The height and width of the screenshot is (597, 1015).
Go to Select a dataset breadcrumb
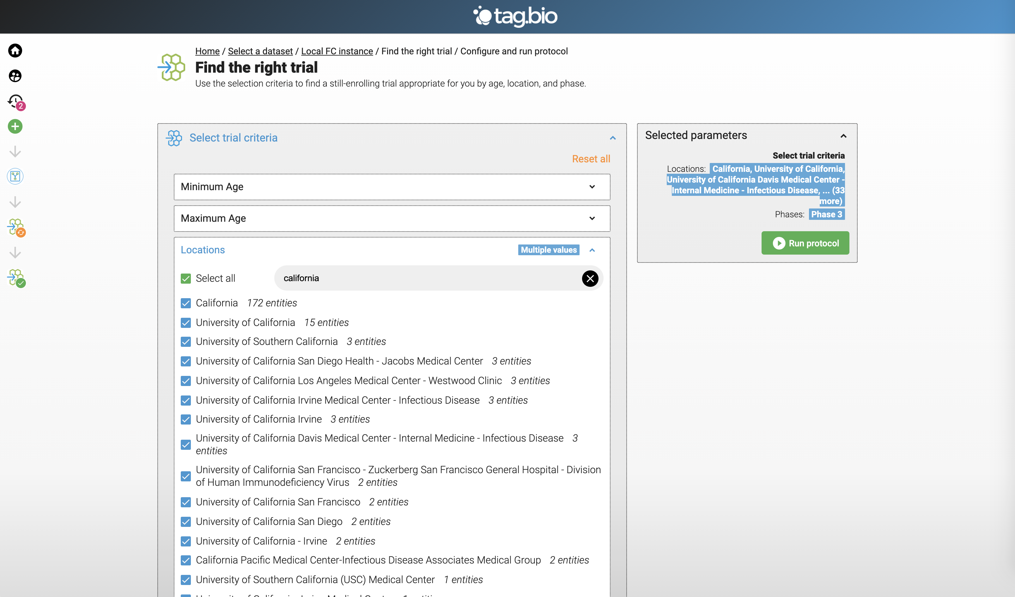coord(260,51)
